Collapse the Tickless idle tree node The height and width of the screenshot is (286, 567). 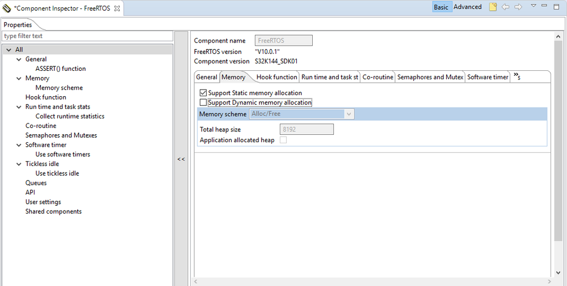coord(19,164)
